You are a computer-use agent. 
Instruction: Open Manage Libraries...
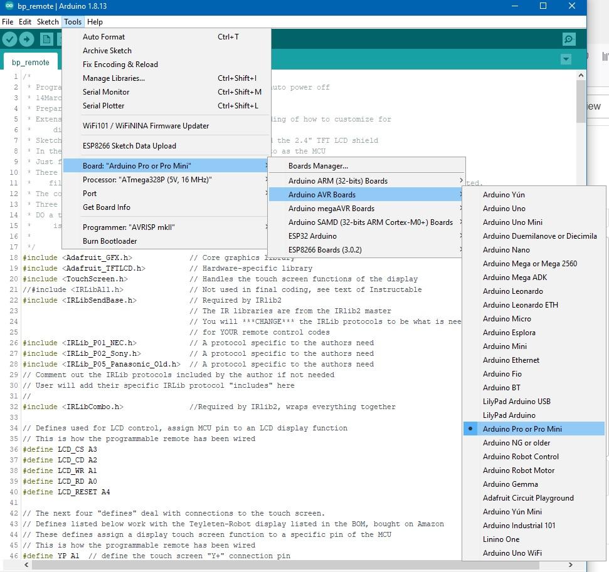[x=166, y=78]
